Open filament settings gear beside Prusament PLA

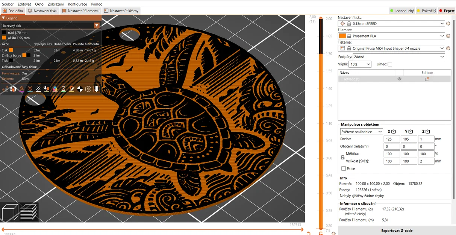[x=448, y=36]
